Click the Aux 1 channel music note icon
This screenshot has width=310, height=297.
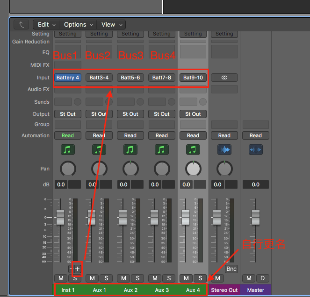99,149
